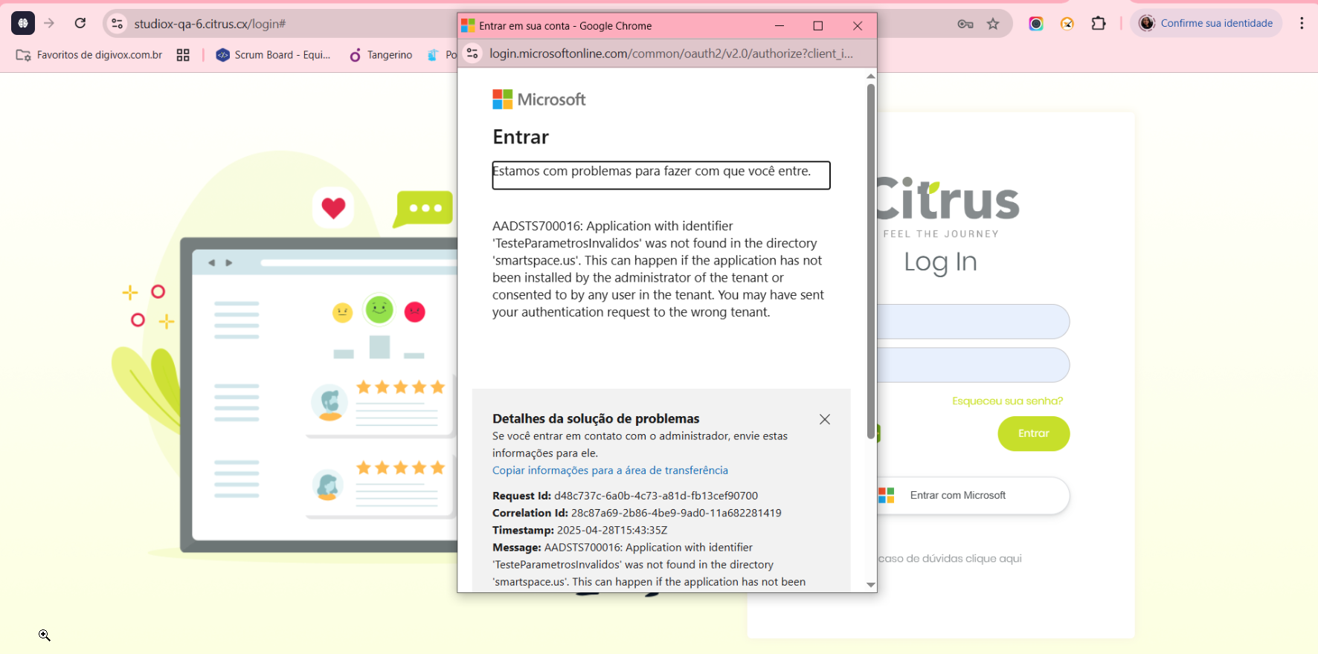Screen dimensions: 1318x654
Task: Reload the Citrus login page
Action: tap(80, 23)
